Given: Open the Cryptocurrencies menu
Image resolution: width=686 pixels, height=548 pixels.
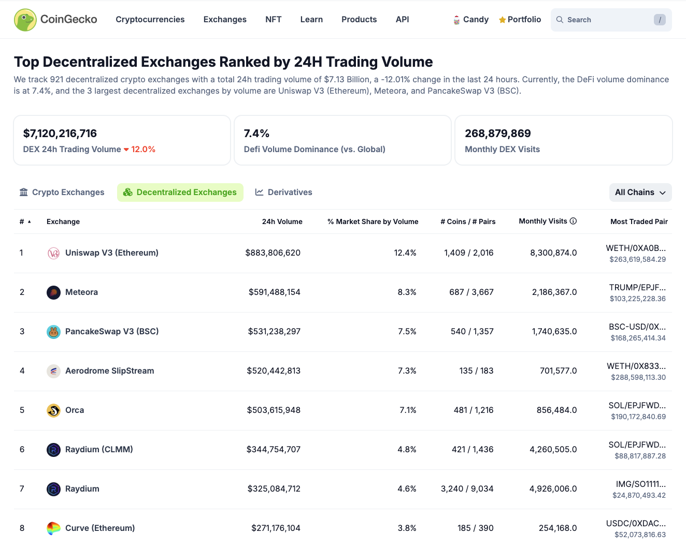Looking at the screenshot, I should 150,20.
